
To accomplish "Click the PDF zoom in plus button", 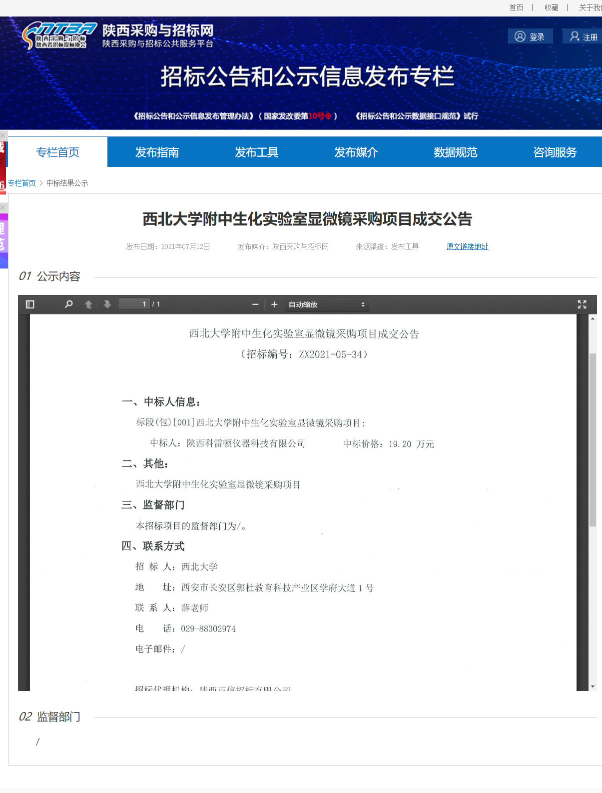I will (x=274, y=304).
